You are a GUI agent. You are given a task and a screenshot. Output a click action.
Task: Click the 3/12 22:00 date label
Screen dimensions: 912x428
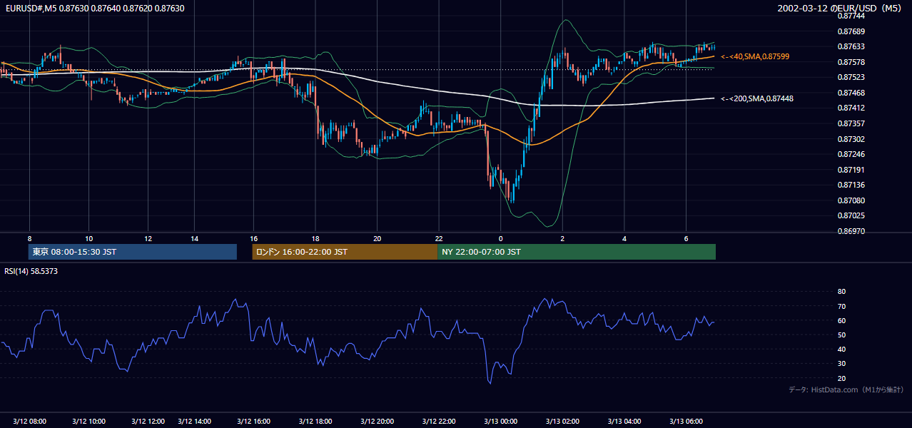pos(439,421)
